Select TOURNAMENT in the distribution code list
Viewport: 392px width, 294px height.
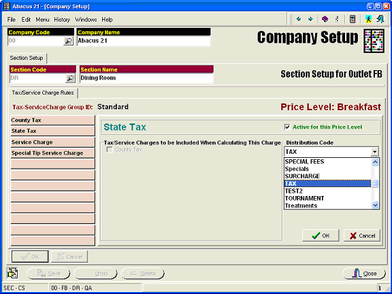click(304, 198)
